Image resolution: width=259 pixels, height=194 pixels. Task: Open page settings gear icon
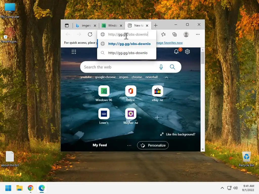point(187,52)
